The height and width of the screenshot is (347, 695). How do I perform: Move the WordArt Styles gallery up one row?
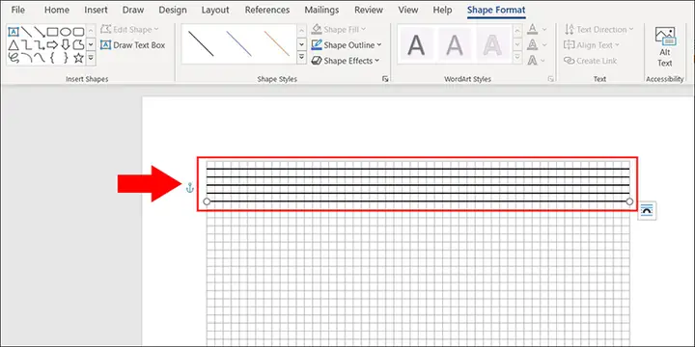pyautogui.click(x=517, y=31)
